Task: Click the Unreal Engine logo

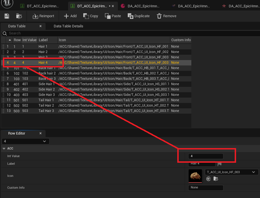Action: pos(7,4)
